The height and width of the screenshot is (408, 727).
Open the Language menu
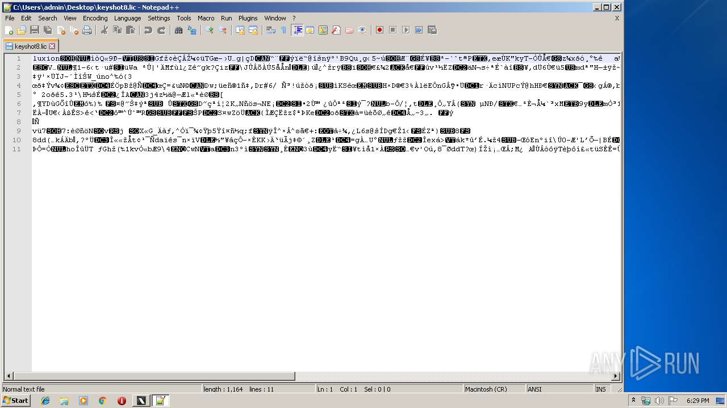click(127, 18)
